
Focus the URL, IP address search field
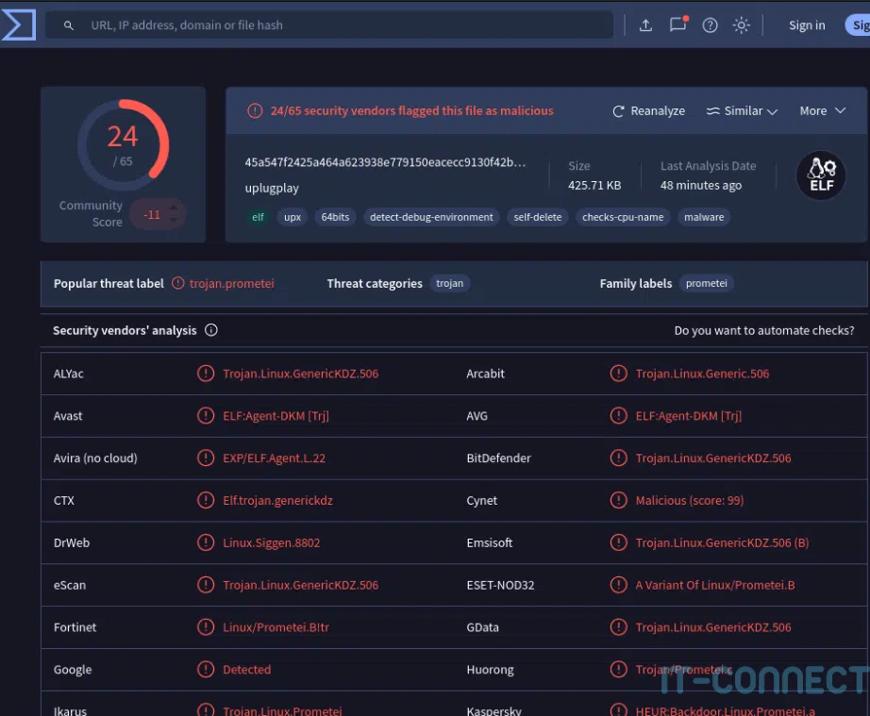[340, 25]
